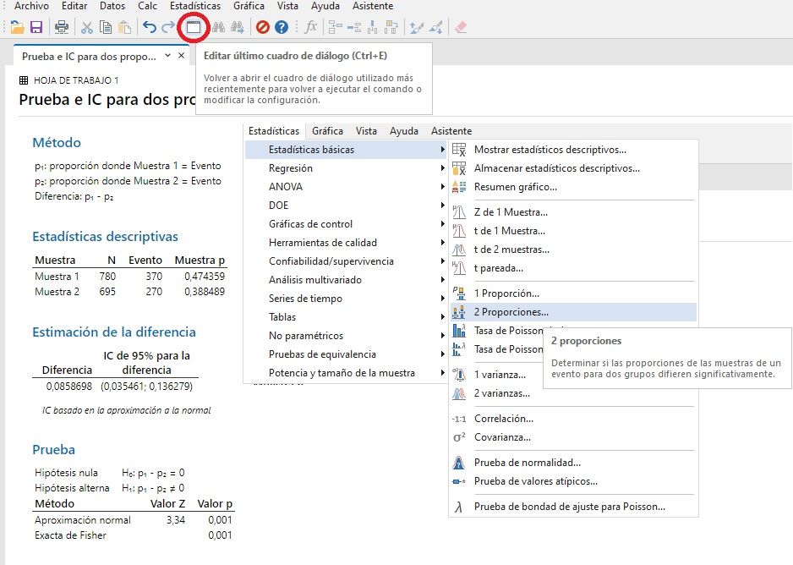
Task: Click the blue Help question mark icon
Action: (282, 27)
